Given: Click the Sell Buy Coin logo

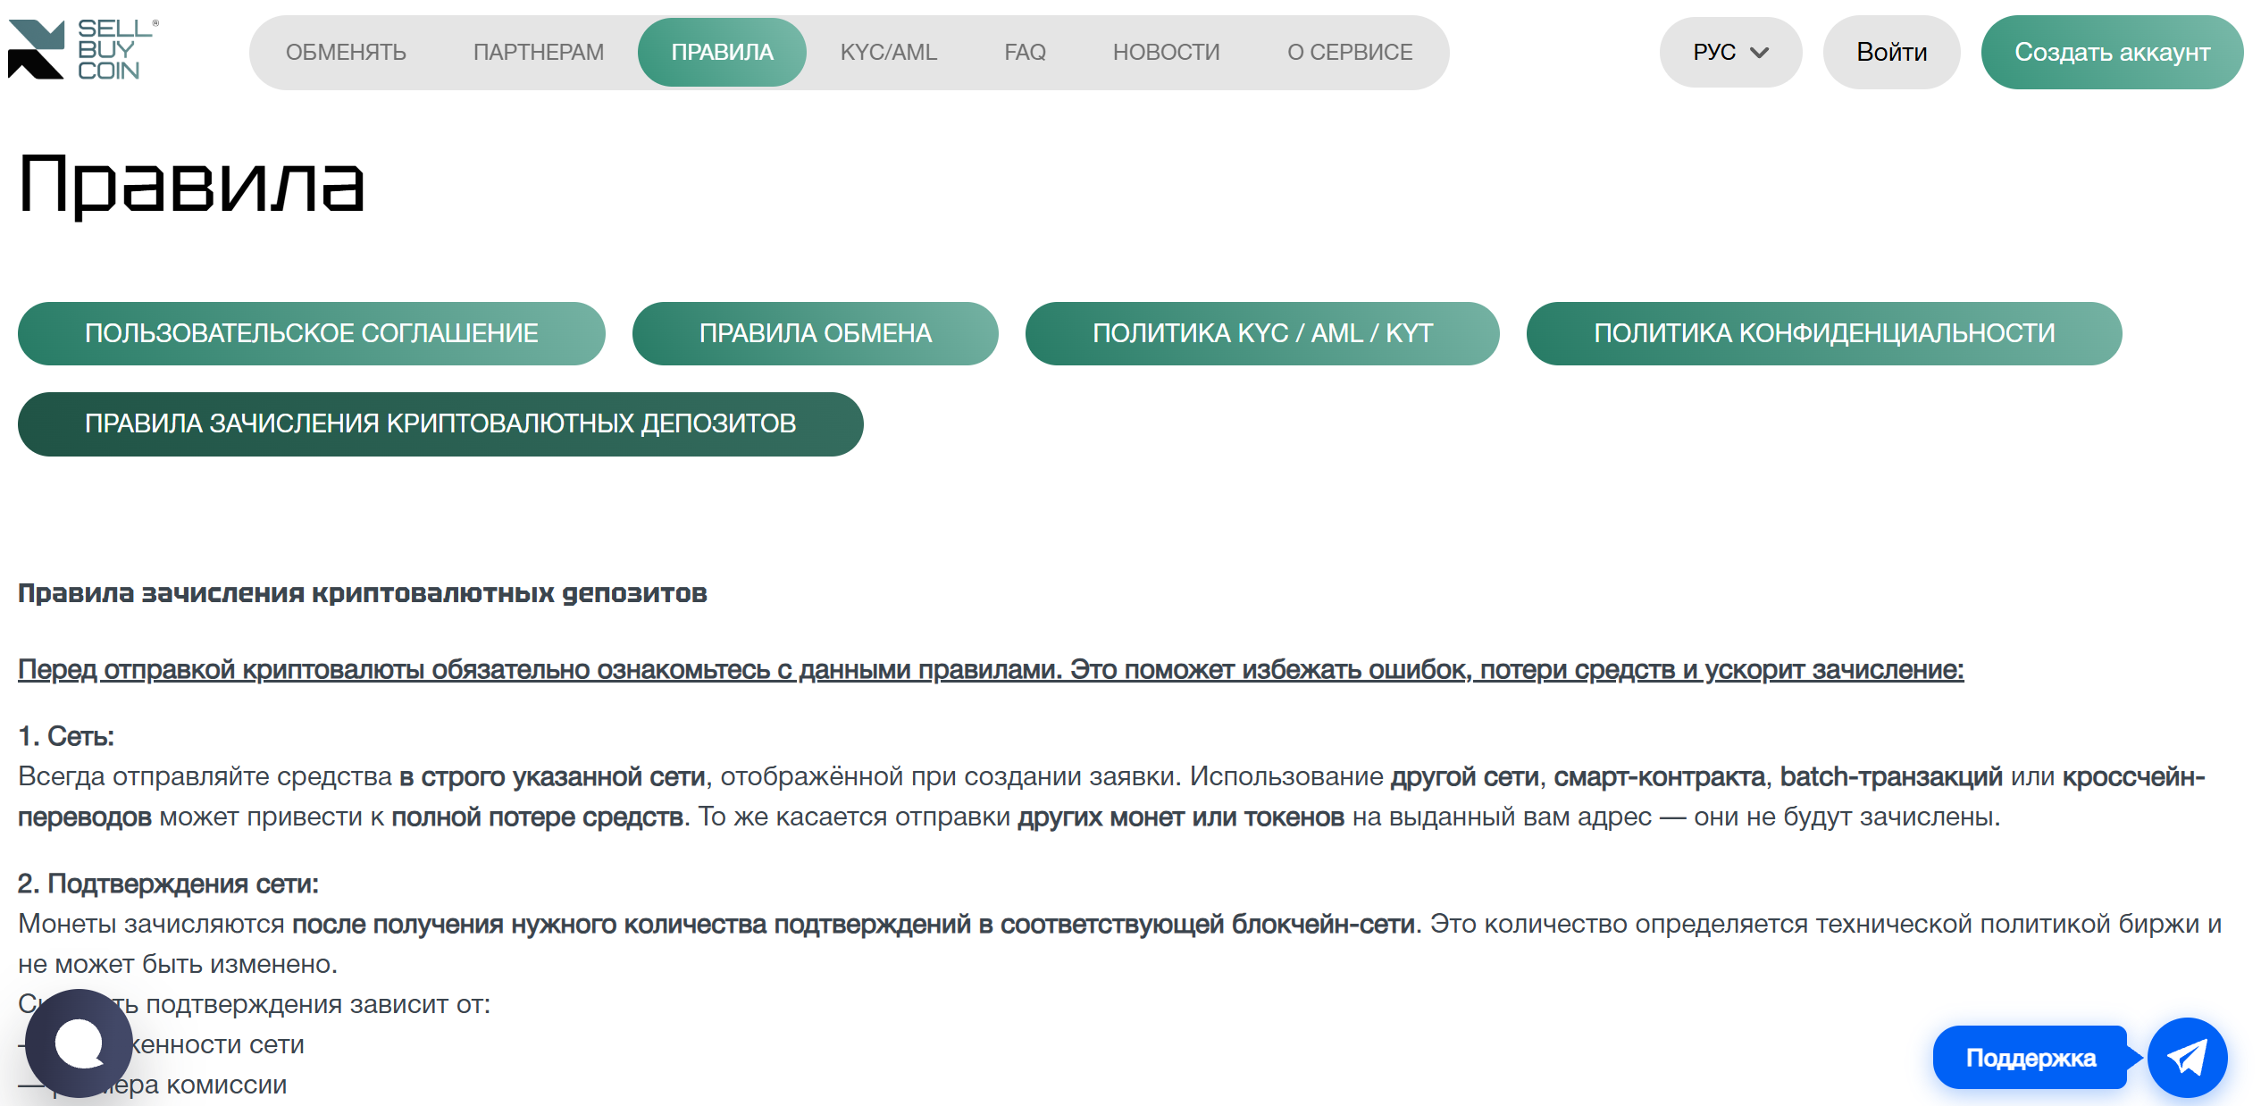Looking at the screenshot, I should coord(83,50).
